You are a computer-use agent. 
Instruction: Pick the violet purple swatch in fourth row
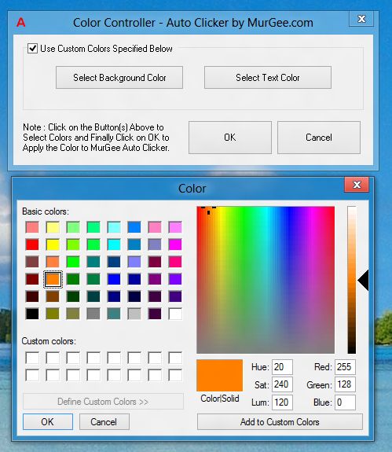tap(175, 279)
